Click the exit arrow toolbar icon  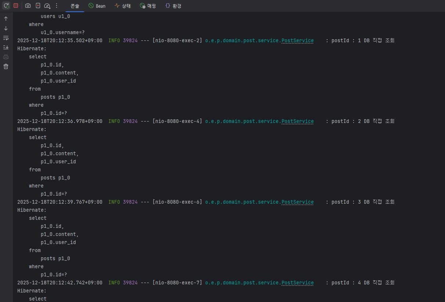(37, 6)
